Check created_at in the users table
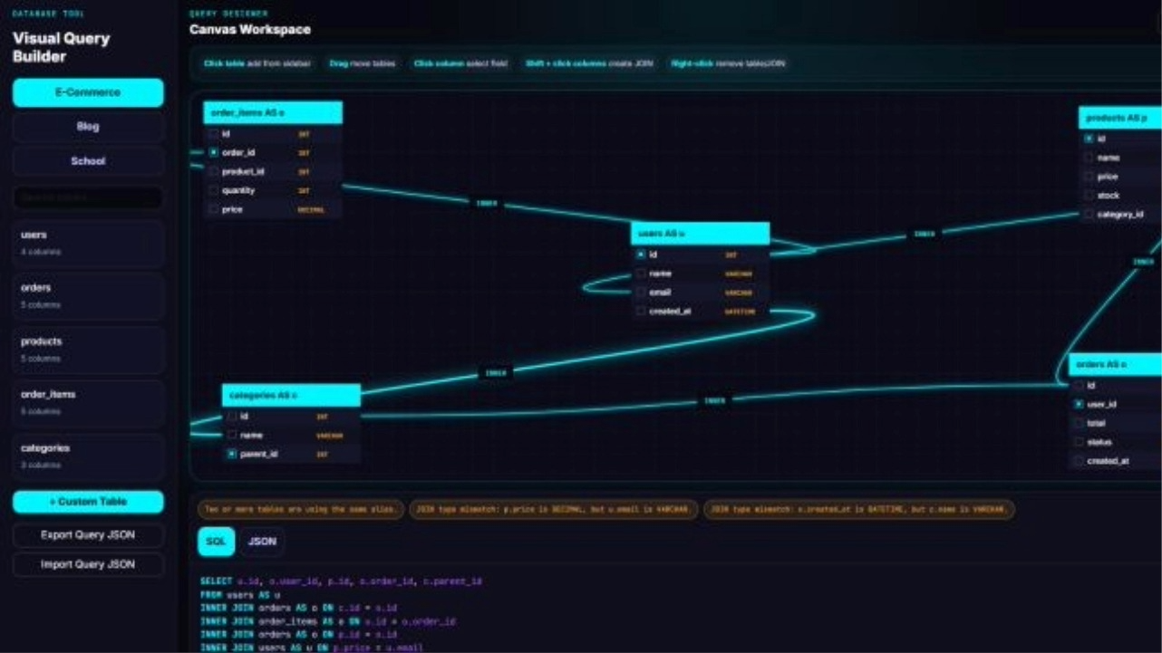Image resolution: width=1162 pixels, height=653 pixels. 641,312
